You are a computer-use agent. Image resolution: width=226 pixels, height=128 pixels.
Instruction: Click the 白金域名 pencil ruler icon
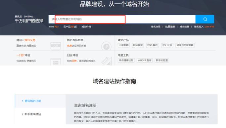click(x=107, y=61)
